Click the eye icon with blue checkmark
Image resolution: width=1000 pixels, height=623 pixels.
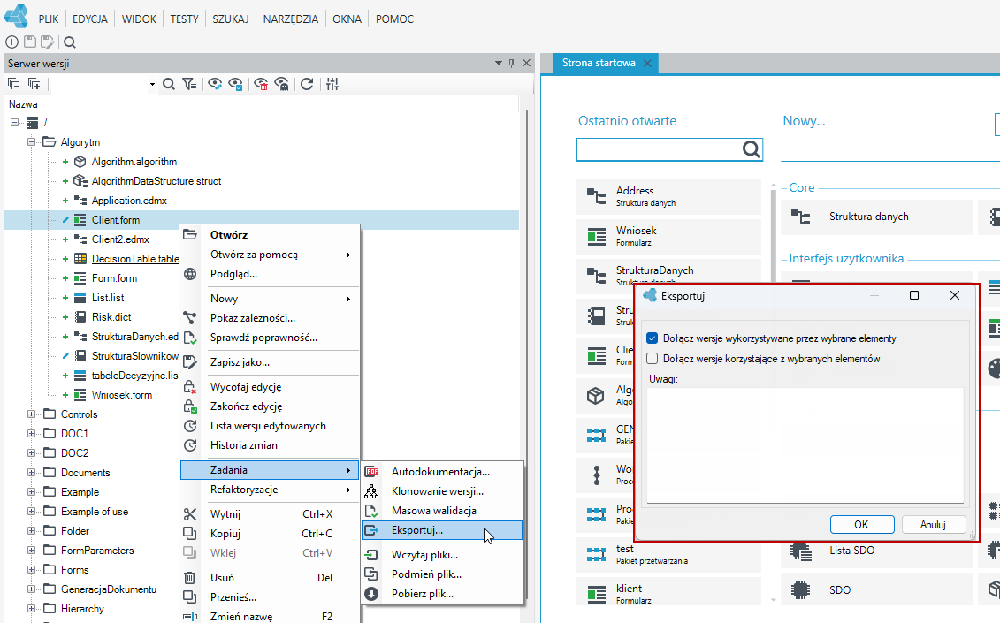click(x=235, y=84)
